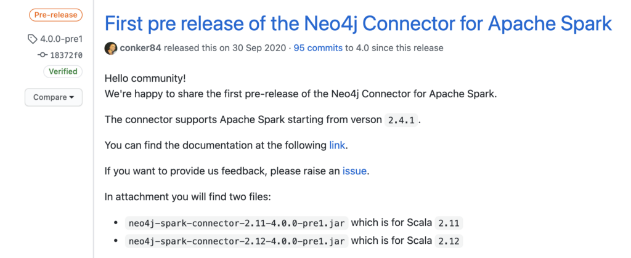Image resolution: width=631 pixels, height=258 pixels.
Task: Select the neo4j-spark-connector-2.12-4.0.0-pre1.jar filename
Action: (237, 241)
